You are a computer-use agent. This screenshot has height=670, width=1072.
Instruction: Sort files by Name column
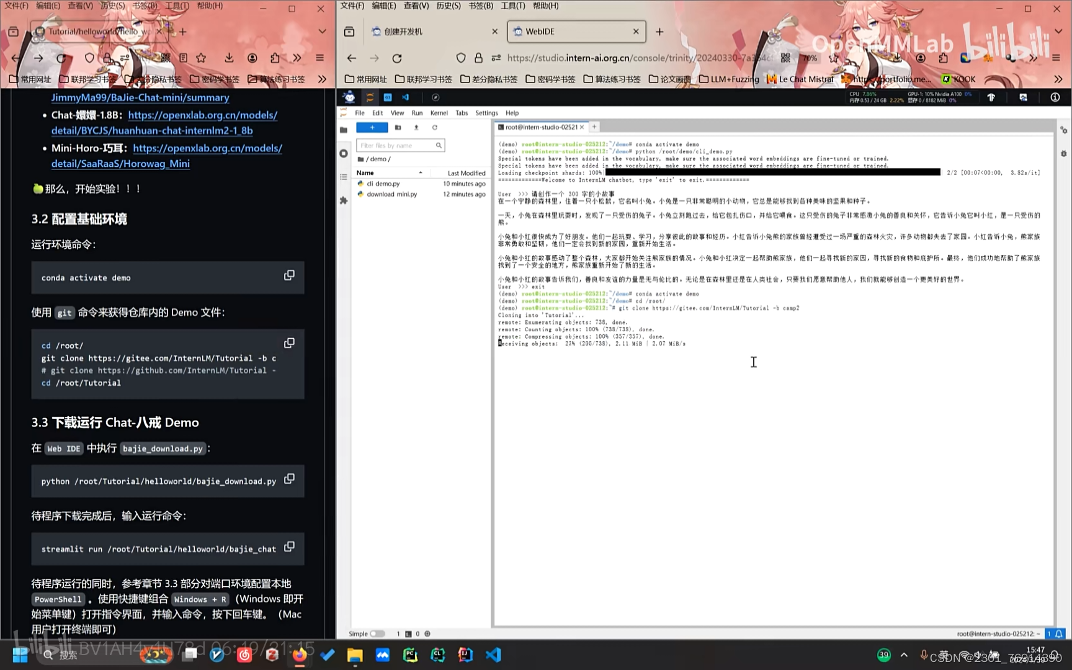coord(389,172)
